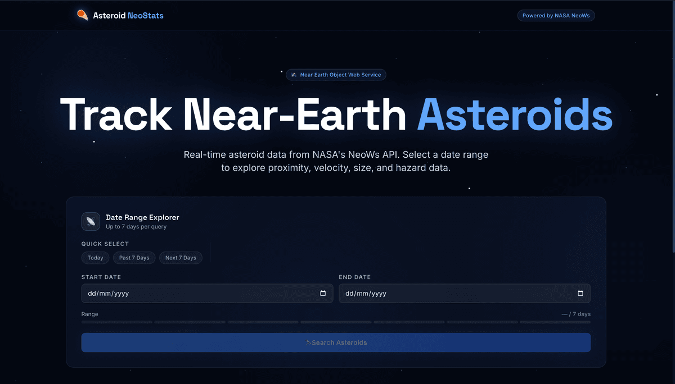
Task: Open the satellite dish icon on Date Range Explorer
Action: pos(91,221)
